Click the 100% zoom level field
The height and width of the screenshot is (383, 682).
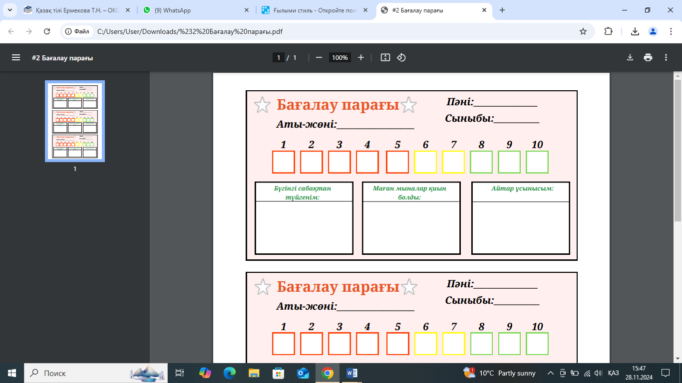tap(340, 58)
